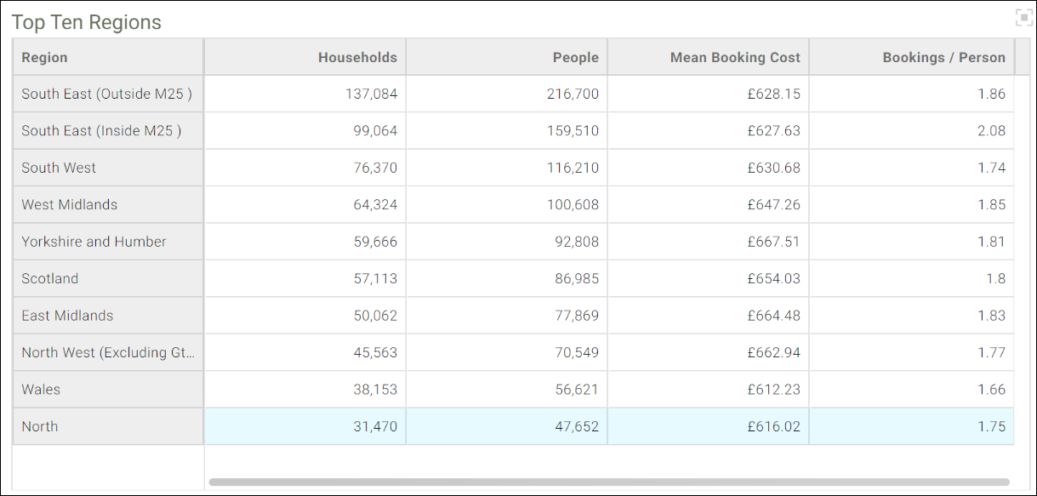Image resolution: width=1037 pixels, height=496 pixels.
Task: Select the Scotland region cell
Action: 108,278
